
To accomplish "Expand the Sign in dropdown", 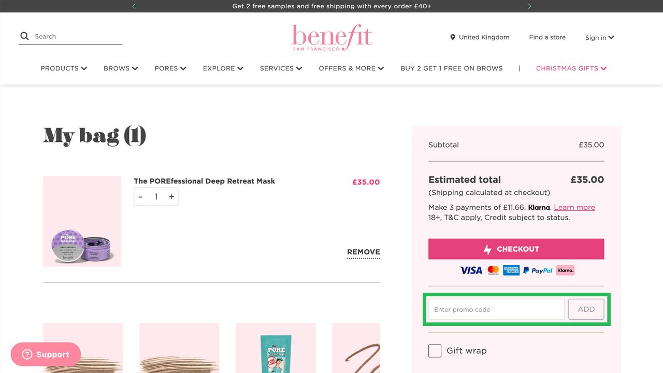I will point(599,37).
